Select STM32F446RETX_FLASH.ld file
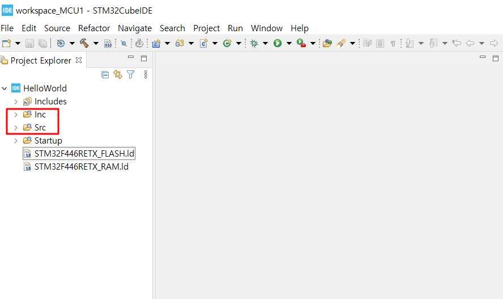 (79, 154)
